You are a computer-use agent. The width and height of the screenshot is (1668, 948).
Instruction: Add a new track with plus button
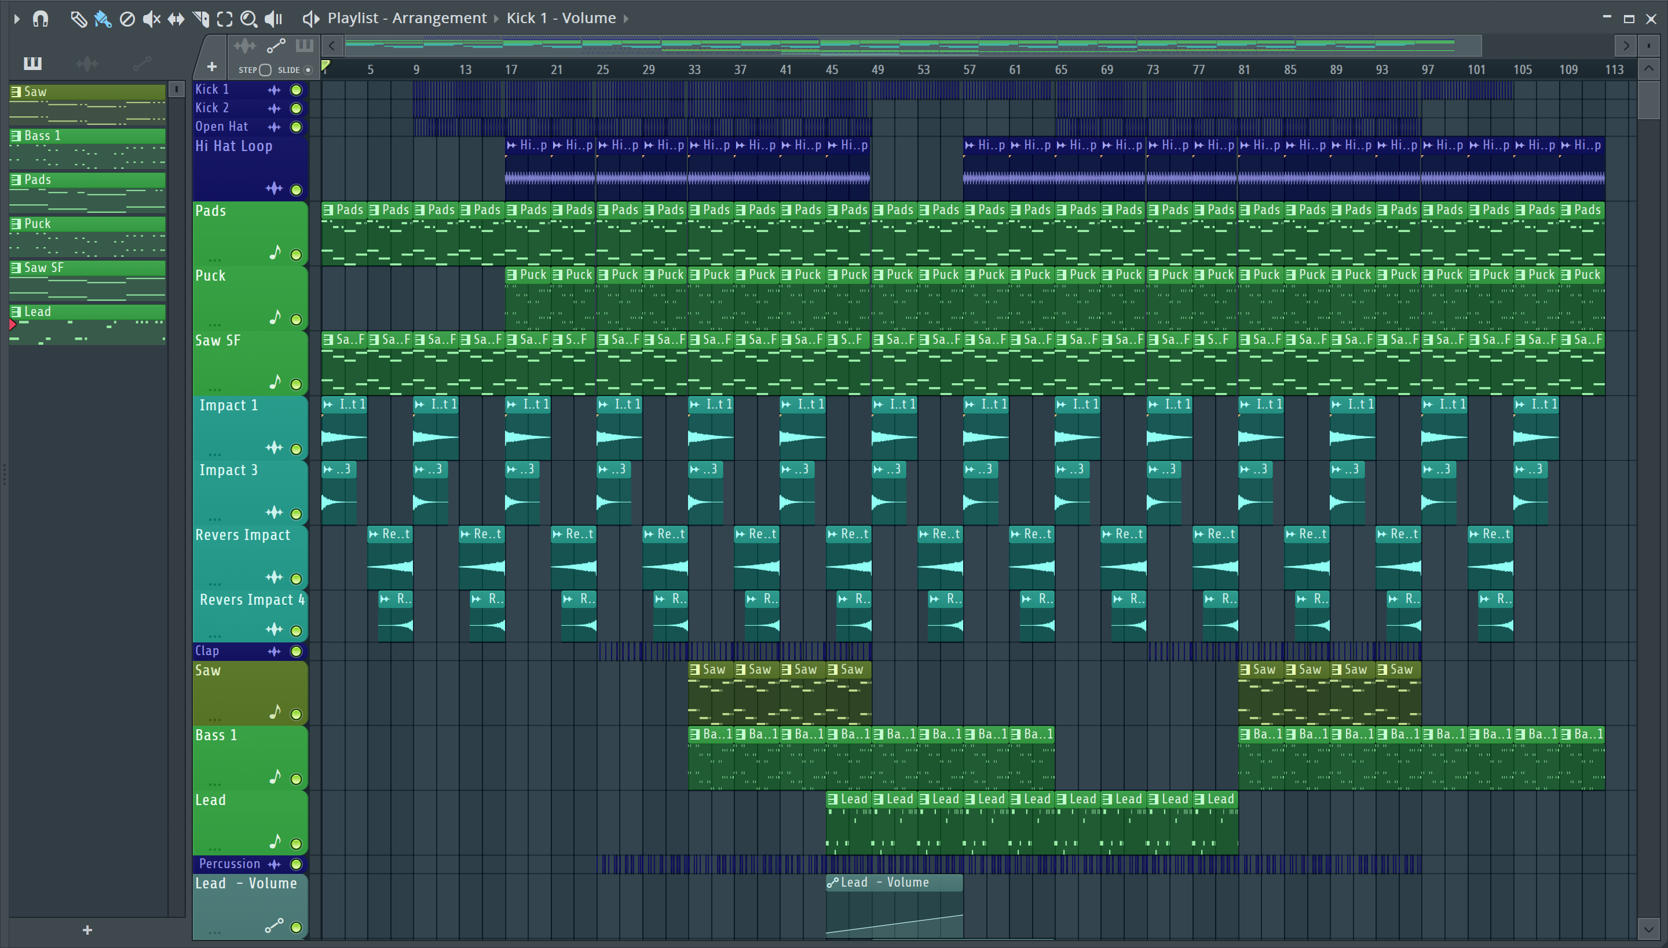[212, 67]
